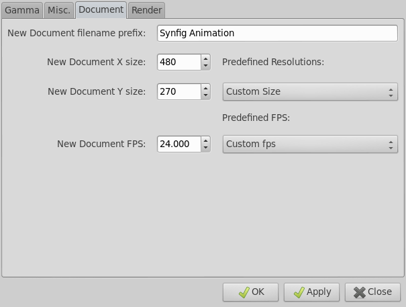Click the filename prefix text field
Viewport: 406px width, 307px height.
pyautogui.click(x=277, y=33)
